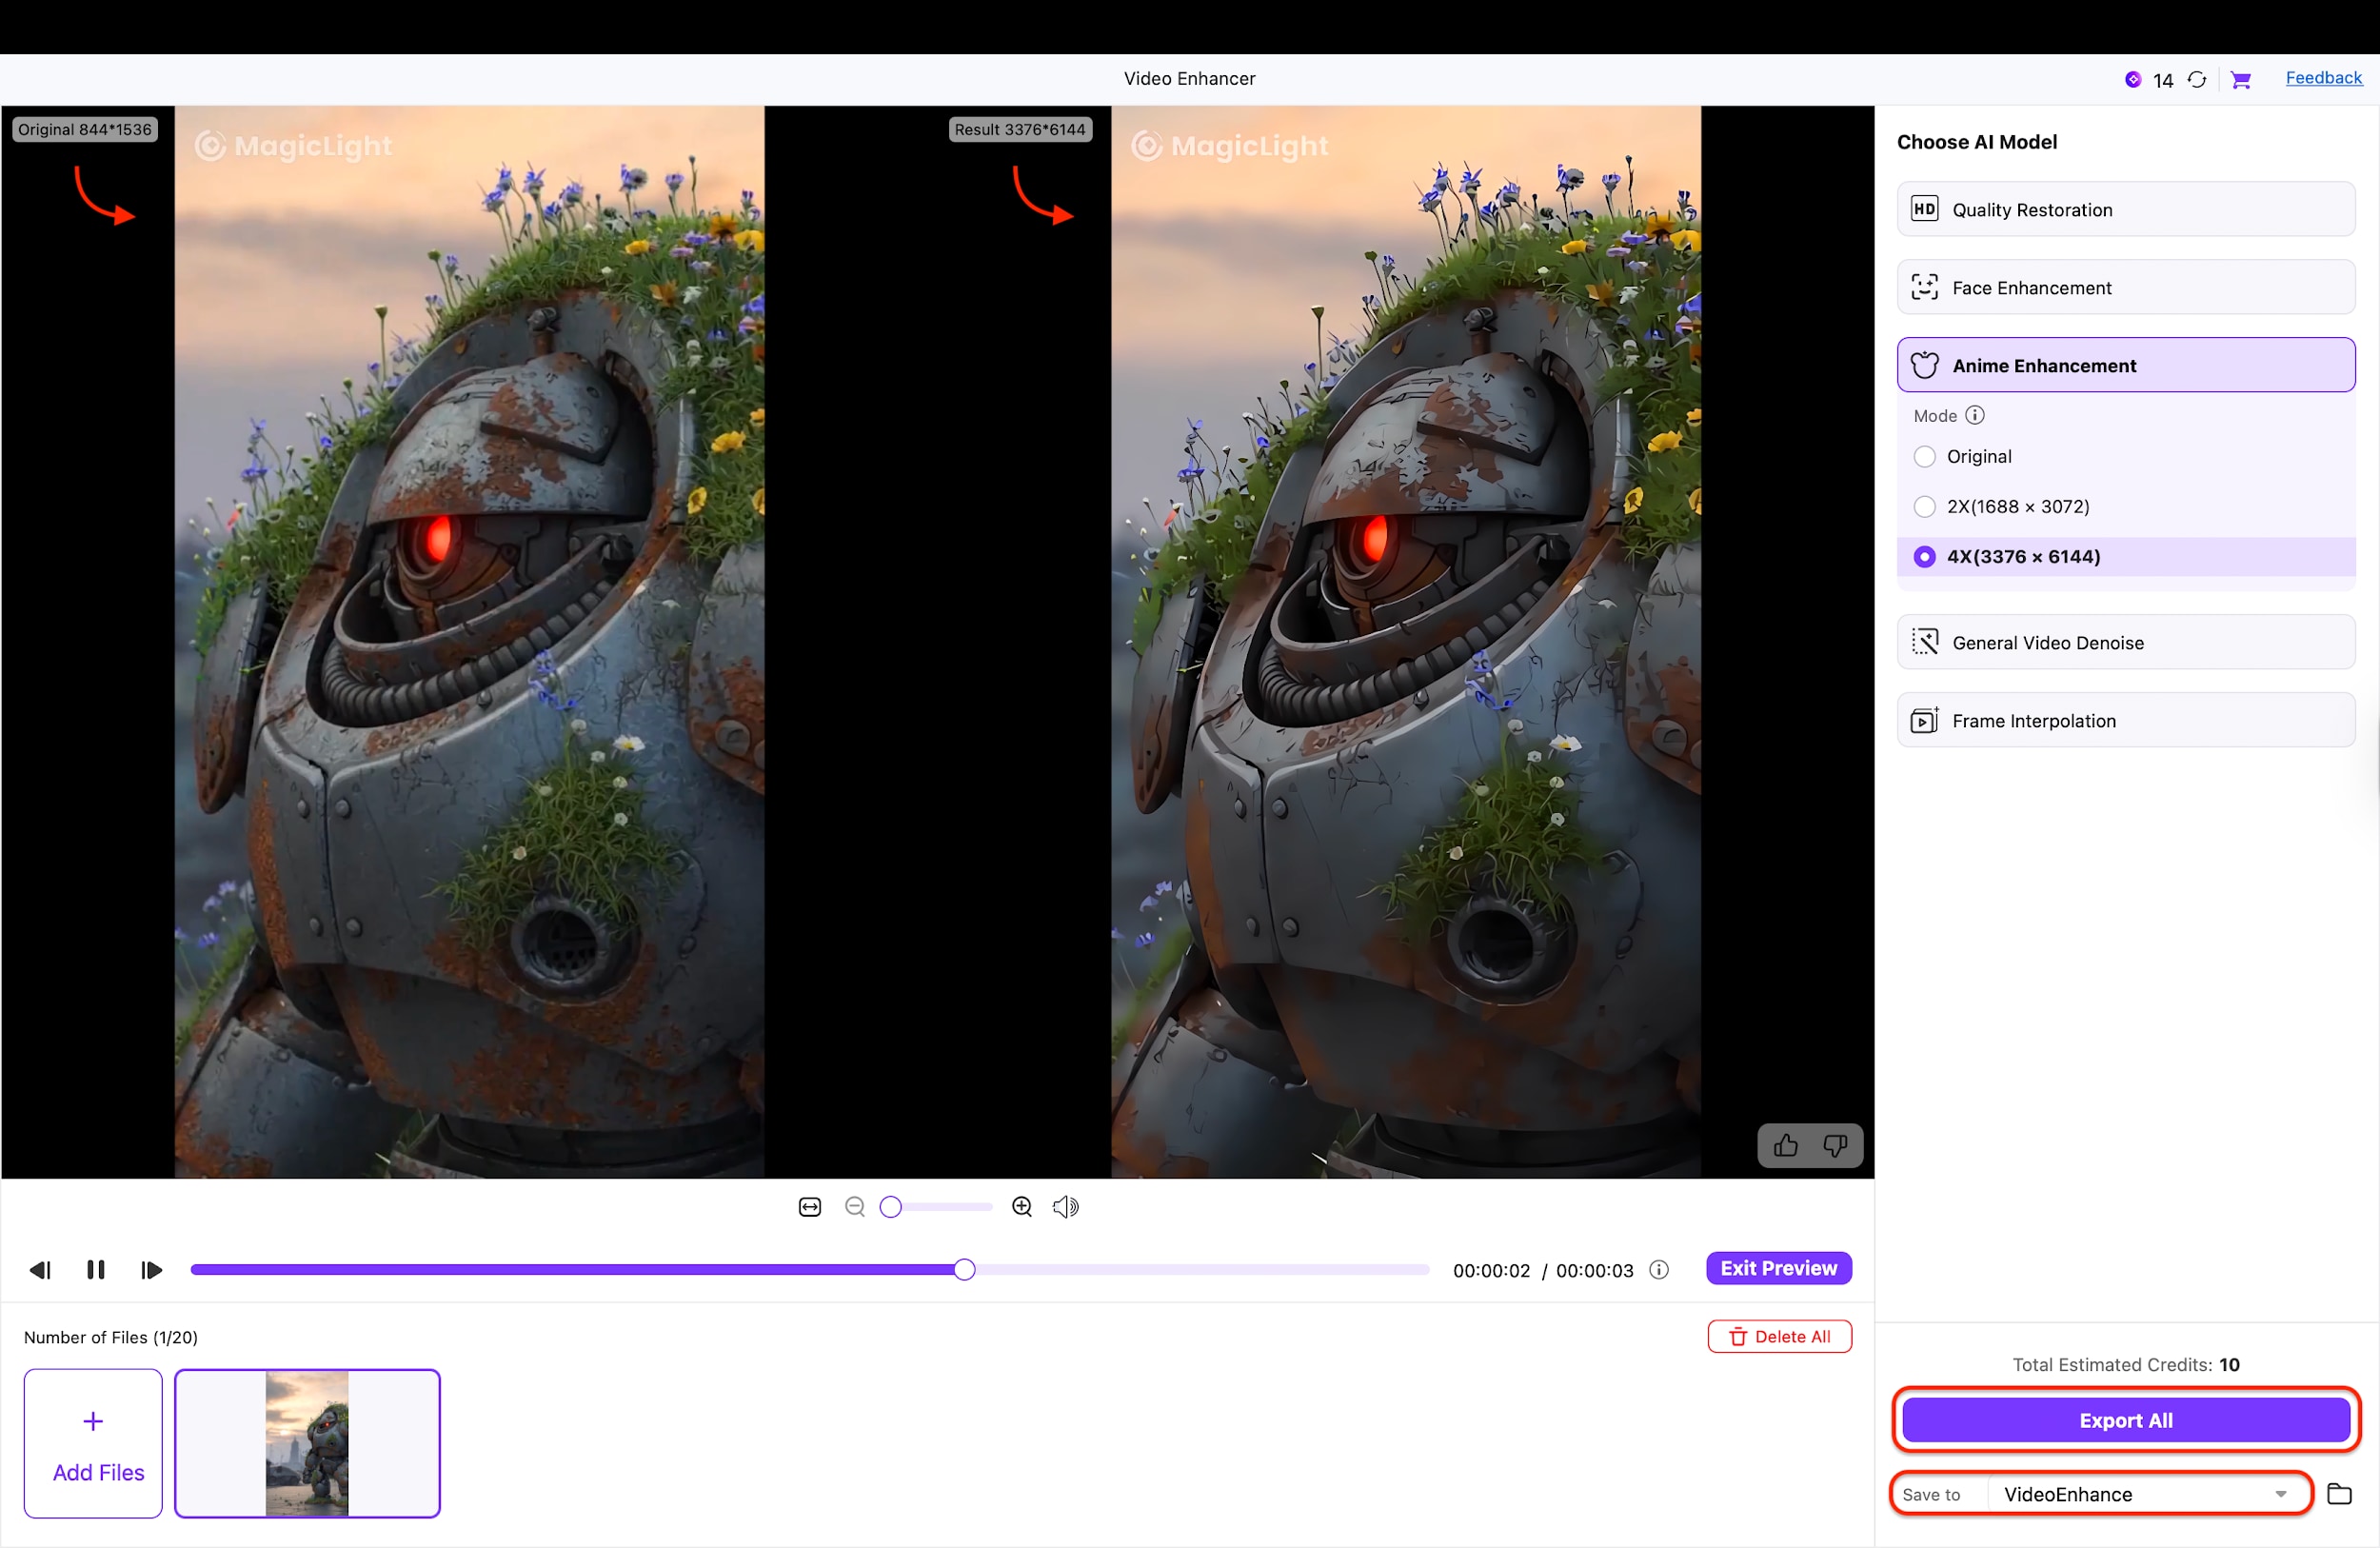Select the 4X(3376 × 6144) mode
This screenshot has width=2380, height=1548.
tap(1924, 557)
